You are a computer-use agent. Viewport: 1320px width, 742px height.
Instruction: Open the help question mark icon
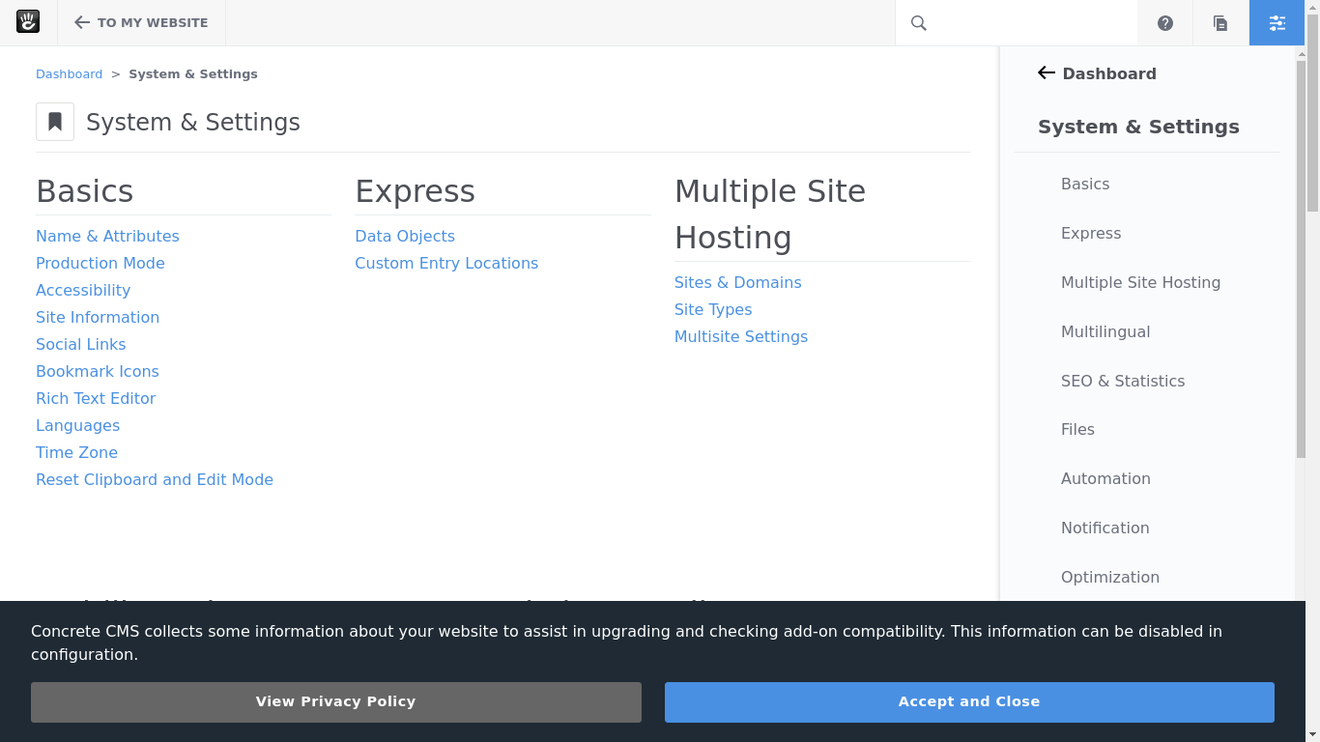(x=1165, y=23)
